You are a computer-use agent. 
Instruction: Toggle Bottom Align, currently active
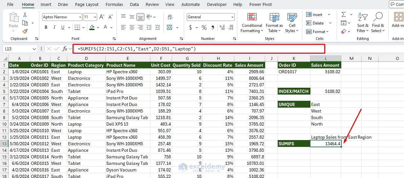(x=140, y=17)
